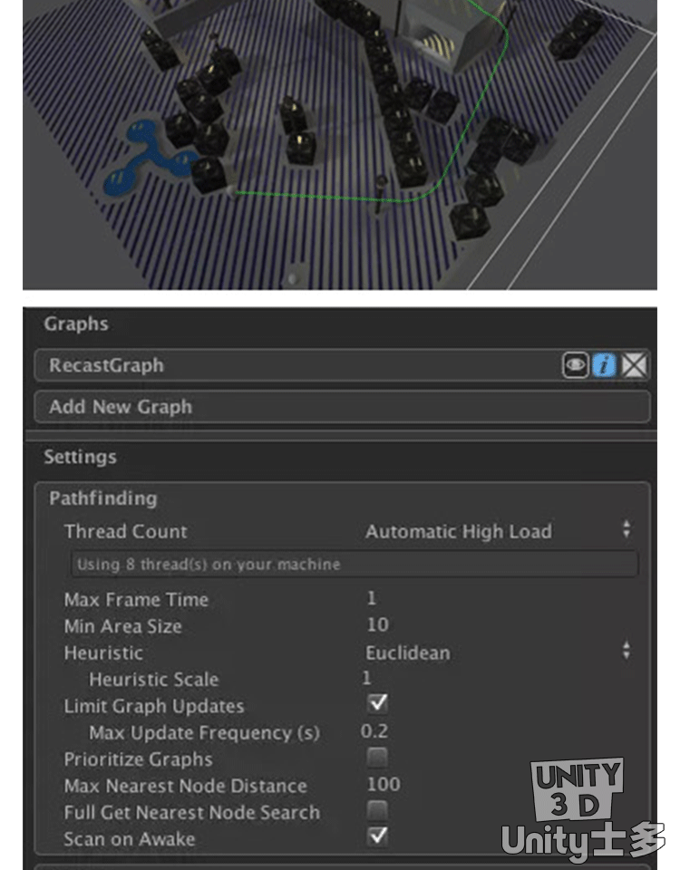This screenshot has width=680, height=870.
Task: Edit the Min Area Size value 10
Action: [x=377, y=624]
